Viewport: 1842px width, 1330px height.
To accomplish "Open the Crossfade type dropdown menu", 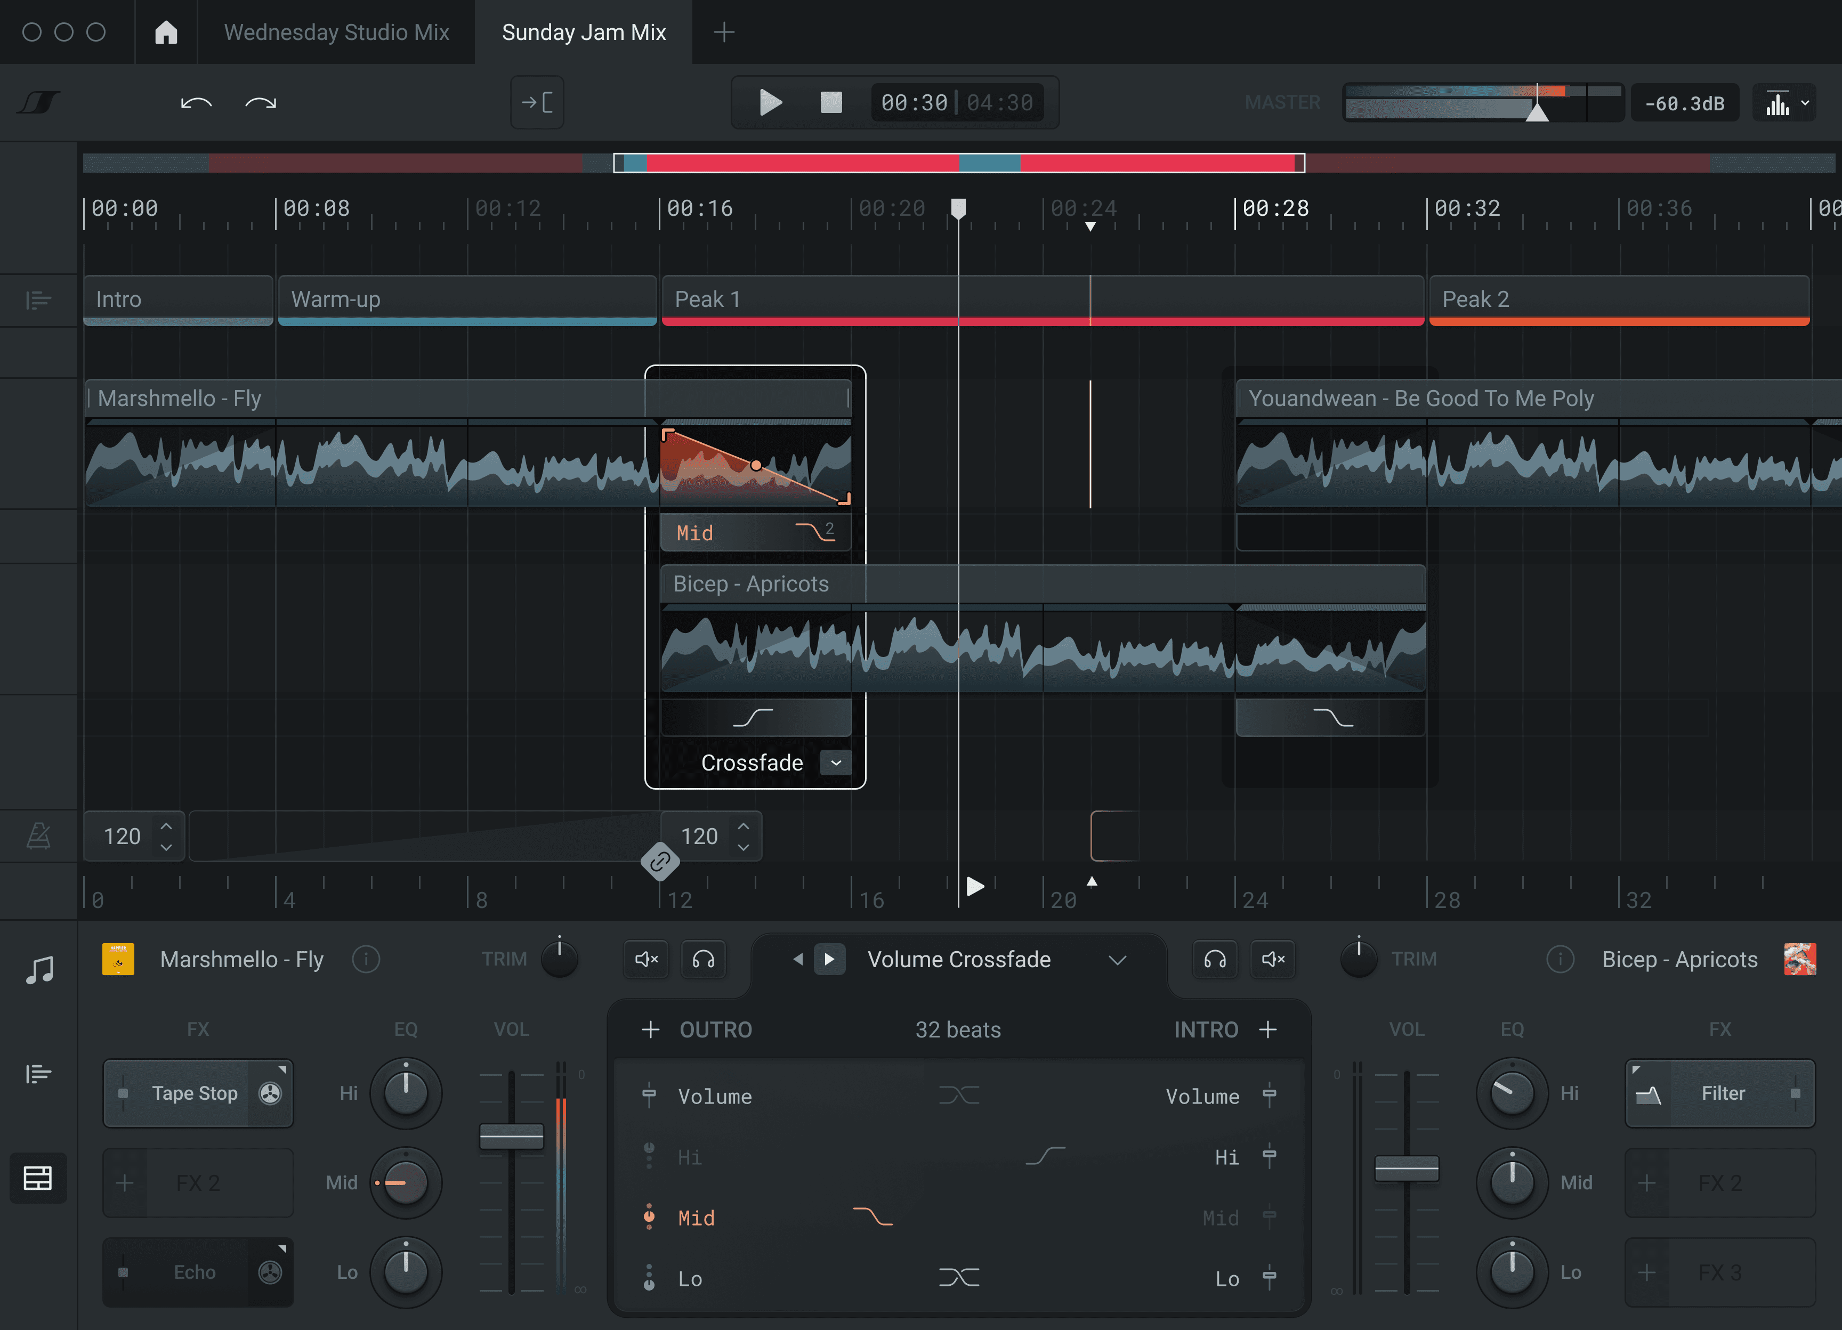I will [x=837, y=761].
